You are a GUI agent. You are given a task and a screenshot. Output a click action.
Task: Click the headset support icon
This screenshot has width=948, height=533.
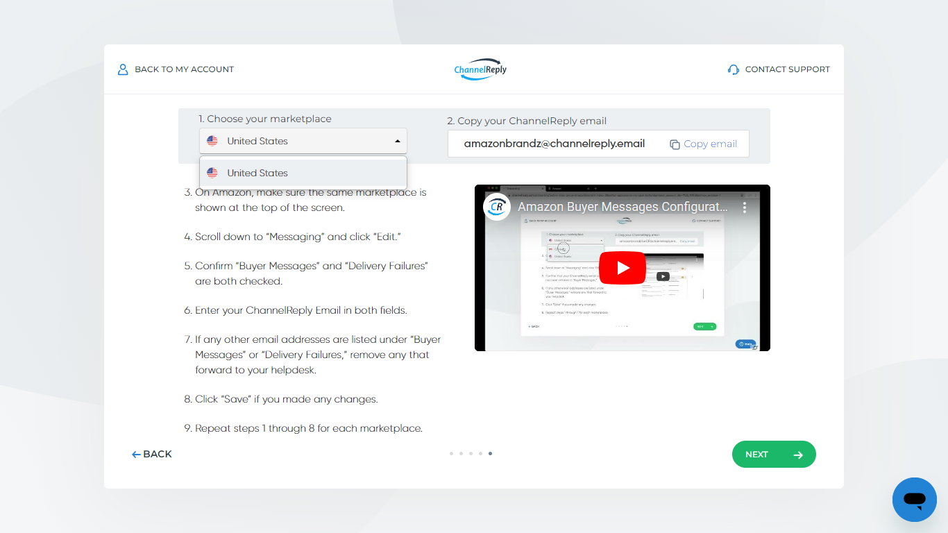tap(734, 69)
